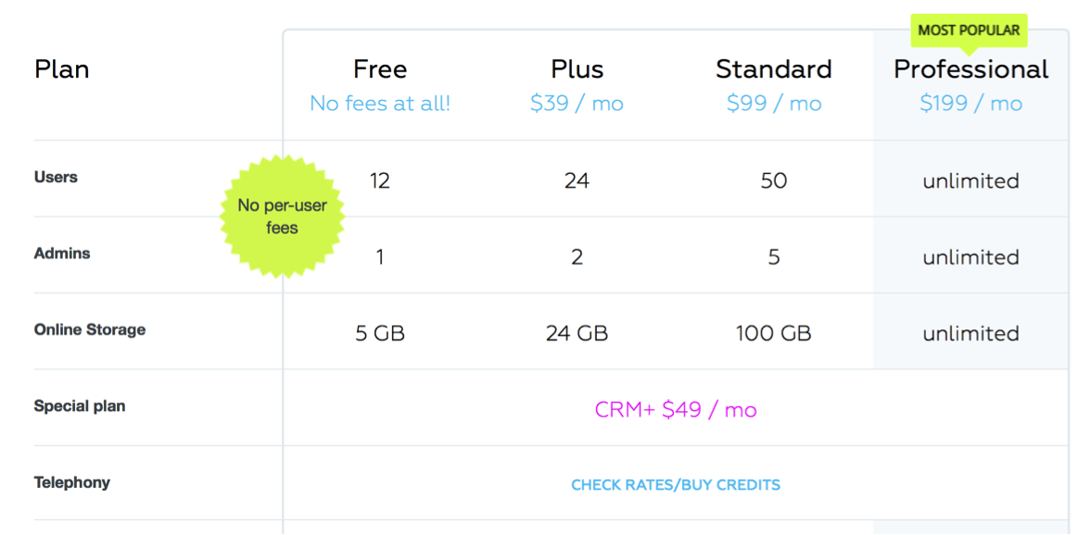This screenshot has height=535, width=1092.
Task: Click the $99 / mo price text
Action: [x=774, y=104]
